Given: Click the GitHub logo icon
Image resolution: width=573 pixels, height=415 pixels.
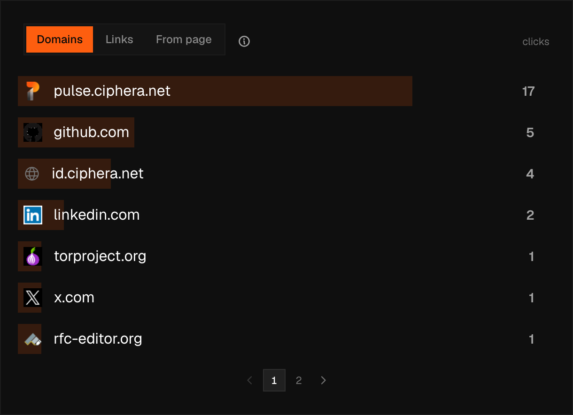Looking at the screenshot, I should 33,132.
